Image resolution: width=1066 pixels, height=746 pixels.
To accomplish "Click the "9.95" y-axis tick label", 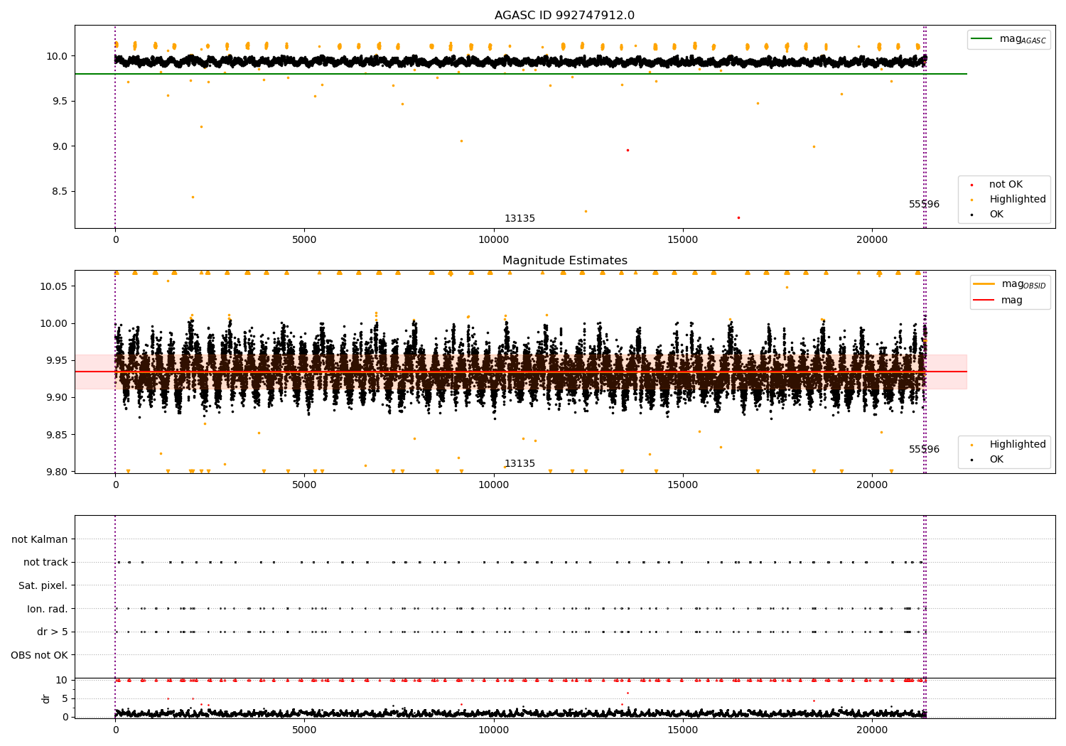I will click(x=58, y=360).
